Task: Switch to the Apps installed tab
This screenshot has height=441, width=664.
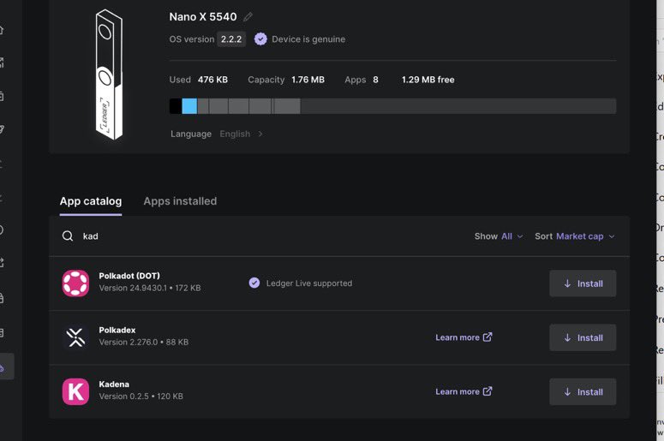Action: pos(180,201)
